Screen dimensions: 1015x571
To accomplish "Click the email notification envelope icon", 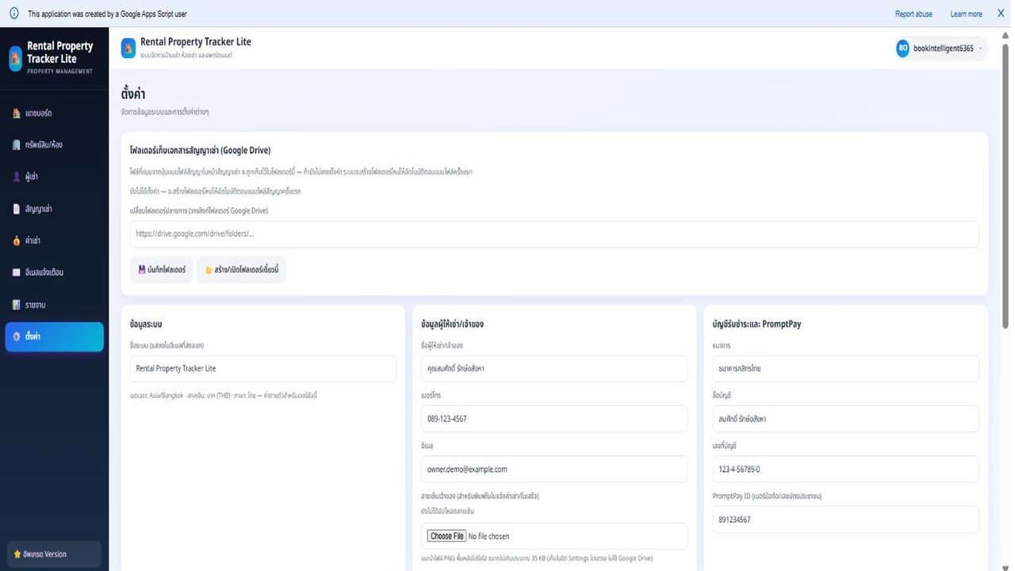I will (x=17, y=272).
